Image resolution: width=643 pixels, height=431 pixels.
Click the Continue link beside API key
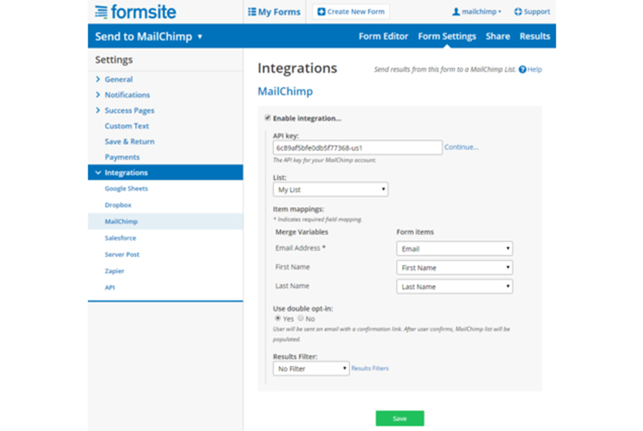coord(460,147)
